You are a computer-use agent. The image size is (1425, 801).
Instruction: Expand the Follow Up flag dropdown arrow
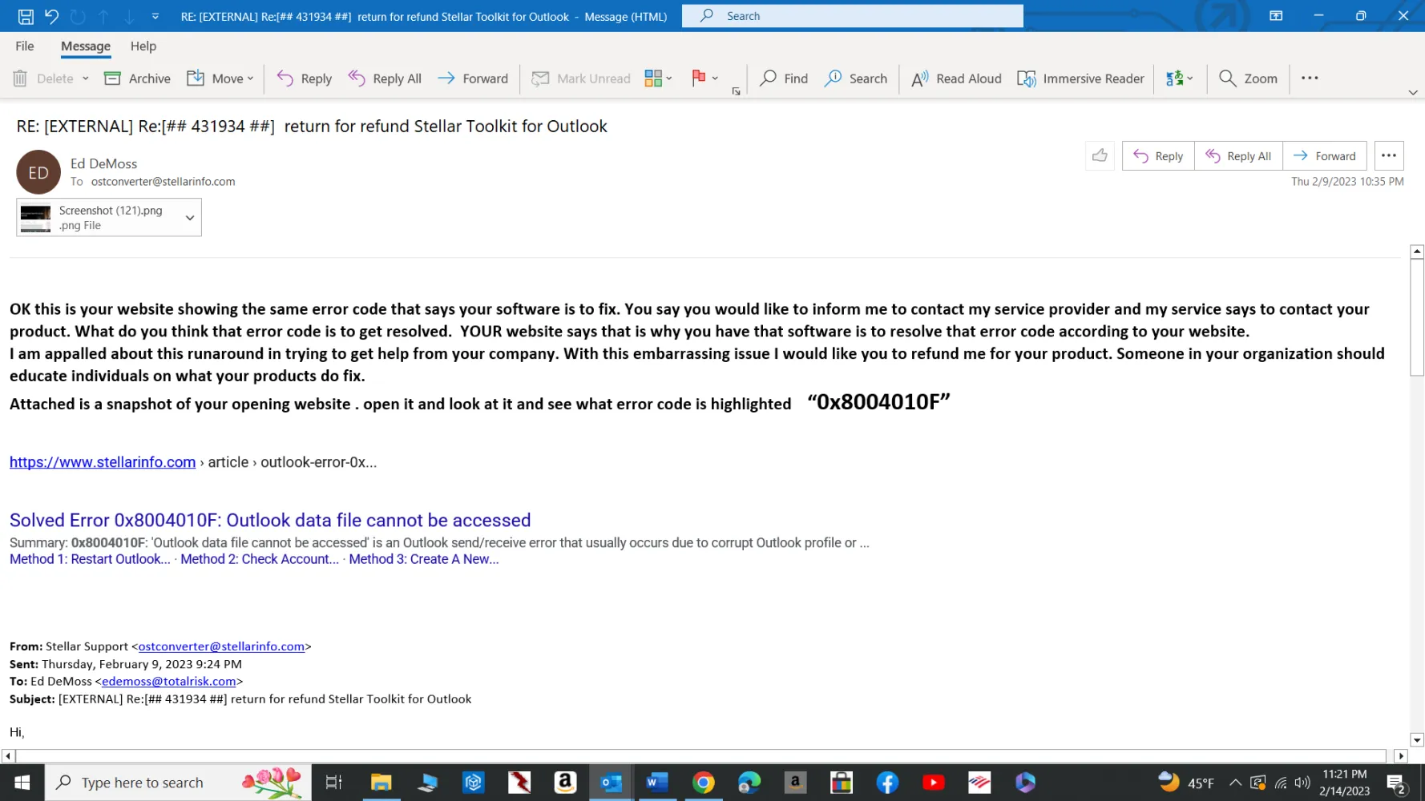716,78
